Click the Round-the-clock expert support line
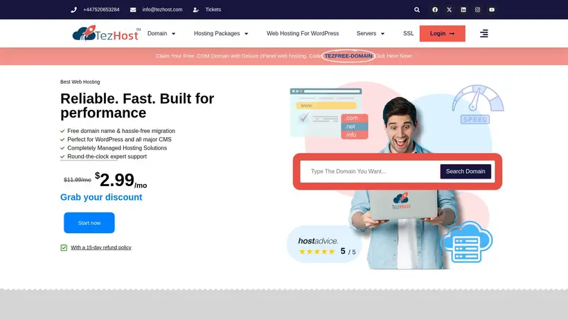Viewport: 568px width, 319px height. click(x=107, y=156)
